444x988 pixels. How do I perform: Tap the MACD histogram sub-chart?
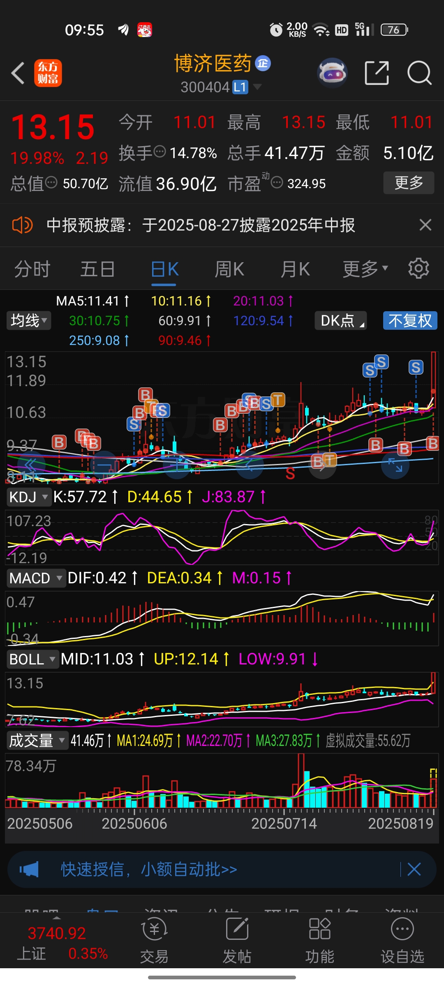point(222,617)
